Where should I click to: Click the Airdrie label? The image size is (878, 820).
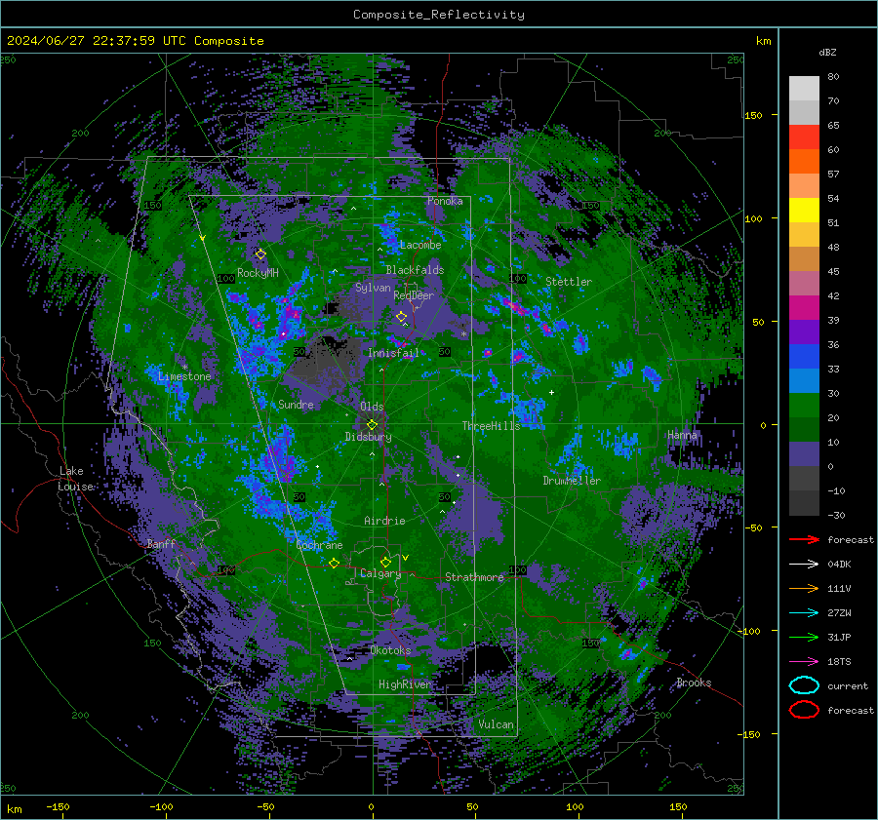pos(384,521)
